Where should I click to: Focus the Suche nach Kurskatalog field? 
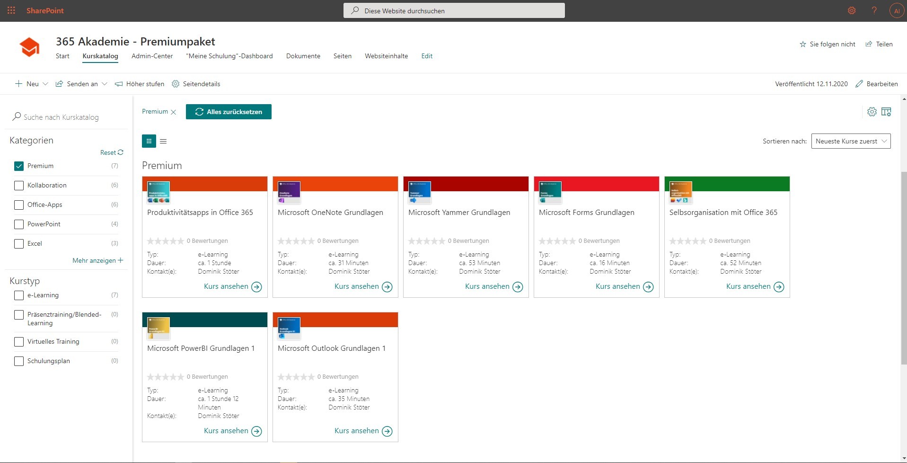coord(66,117)
